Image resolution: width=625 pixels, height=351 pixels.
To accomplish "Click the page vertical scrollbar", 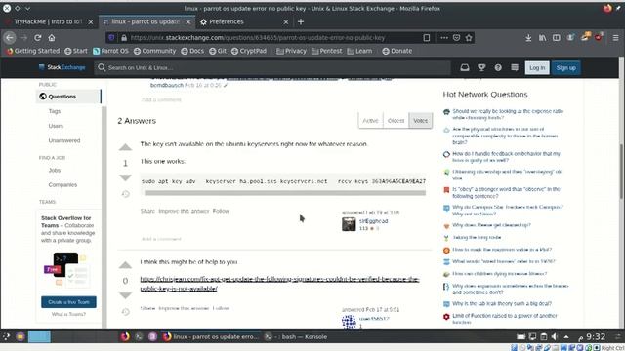I will (x=621, y=172).
